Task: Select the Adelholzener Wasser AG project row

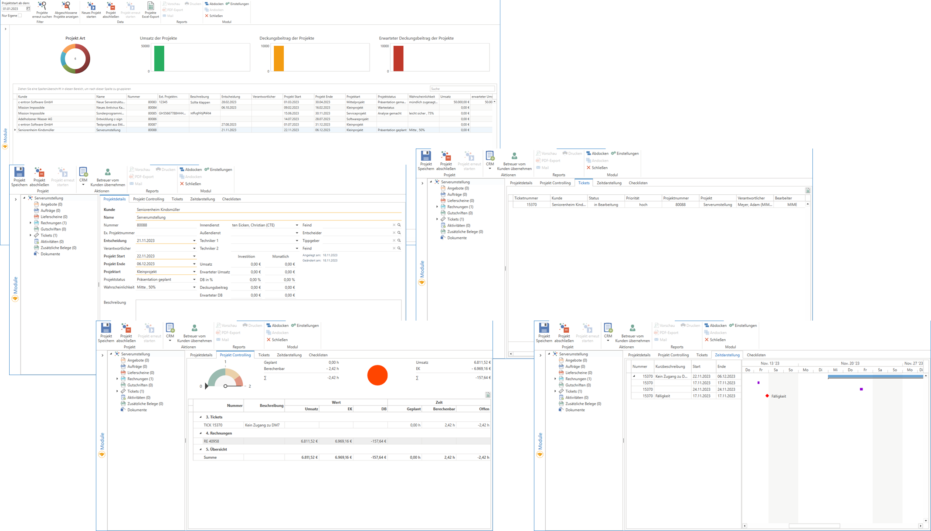Action: [x=35, y=119]
